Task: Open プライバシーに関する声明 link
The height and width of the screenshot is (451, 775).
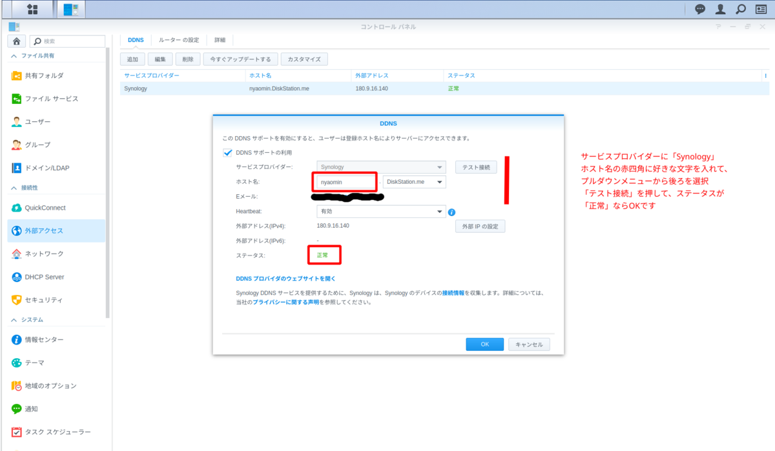Action: (285, 301)
